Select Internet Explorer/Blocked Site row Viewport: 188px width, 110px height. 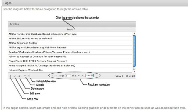tap(26, 70)
